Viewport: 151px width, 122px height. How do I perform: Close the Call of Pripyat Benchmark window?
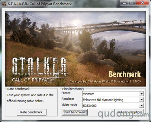click(x=142, y=3)
